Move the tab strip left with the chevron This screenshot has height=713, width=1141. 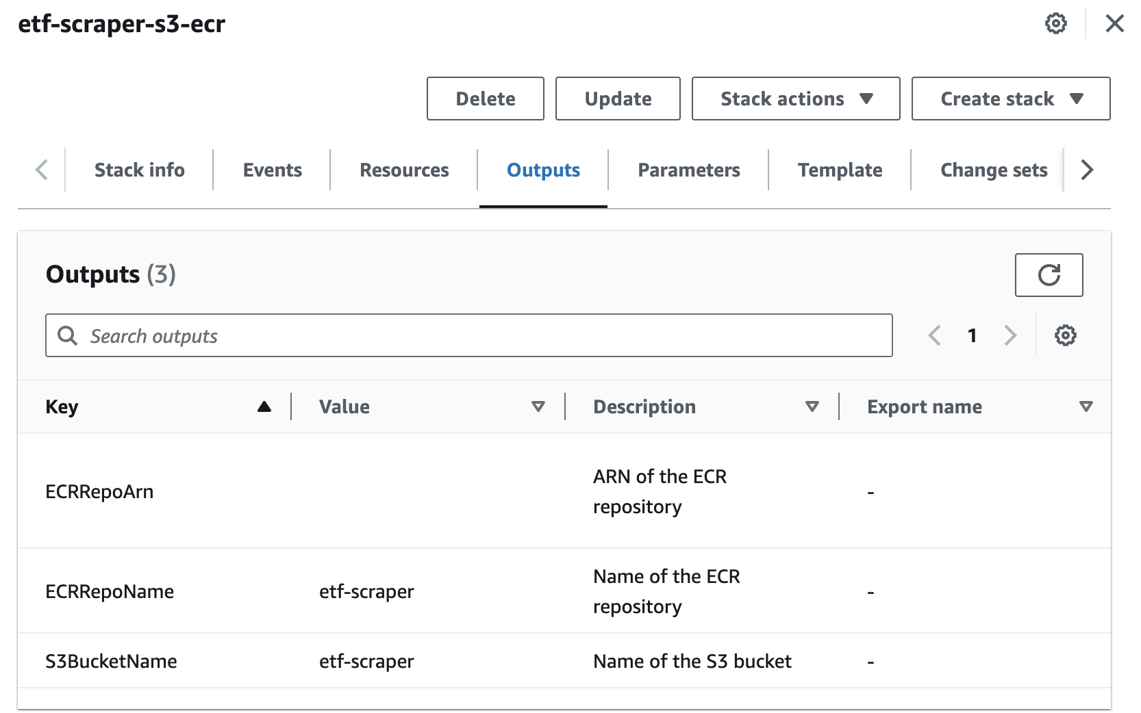coord(42,170)
